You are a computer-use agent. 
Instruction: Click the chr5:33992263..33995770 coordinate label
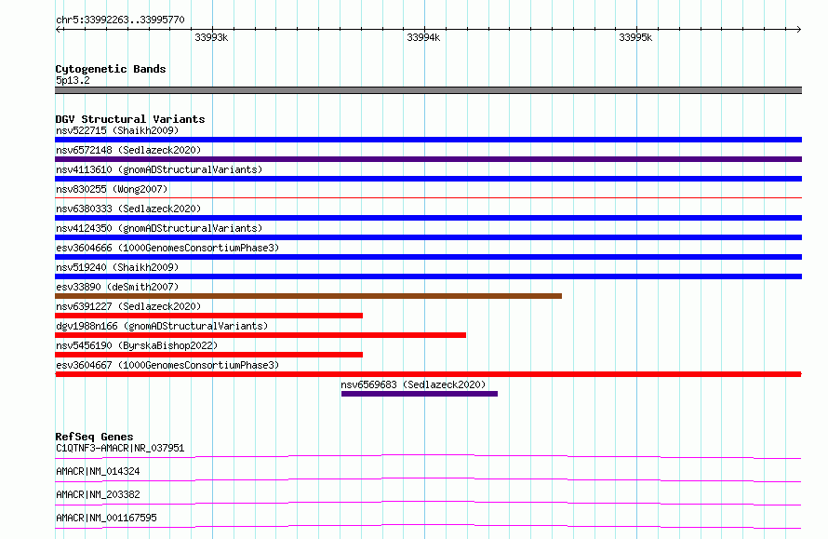click(x=120, y=20)
